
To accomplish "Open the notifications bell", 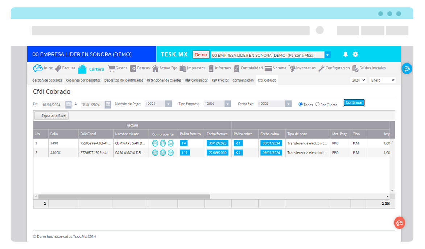I will 345,54.
